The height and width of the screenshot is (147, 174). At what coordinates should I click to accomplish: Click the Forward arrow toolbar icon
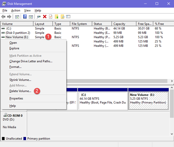(9, 17)
